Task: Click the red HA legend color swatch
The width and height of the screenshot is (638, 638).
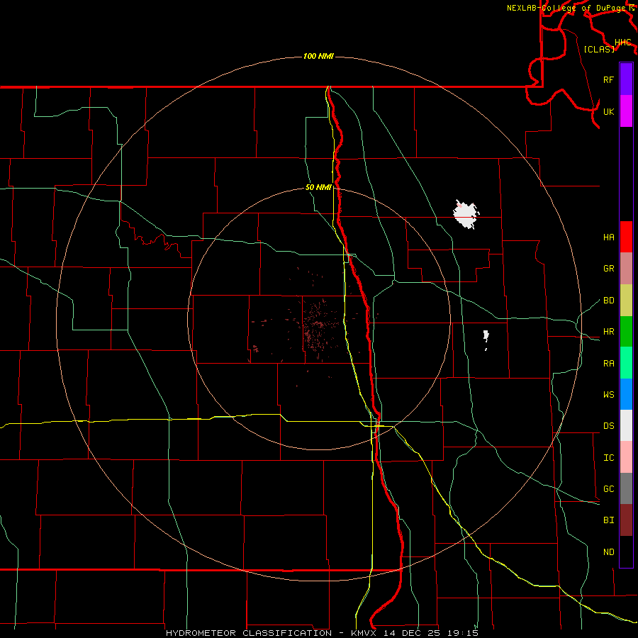Action: coord(626,237)
